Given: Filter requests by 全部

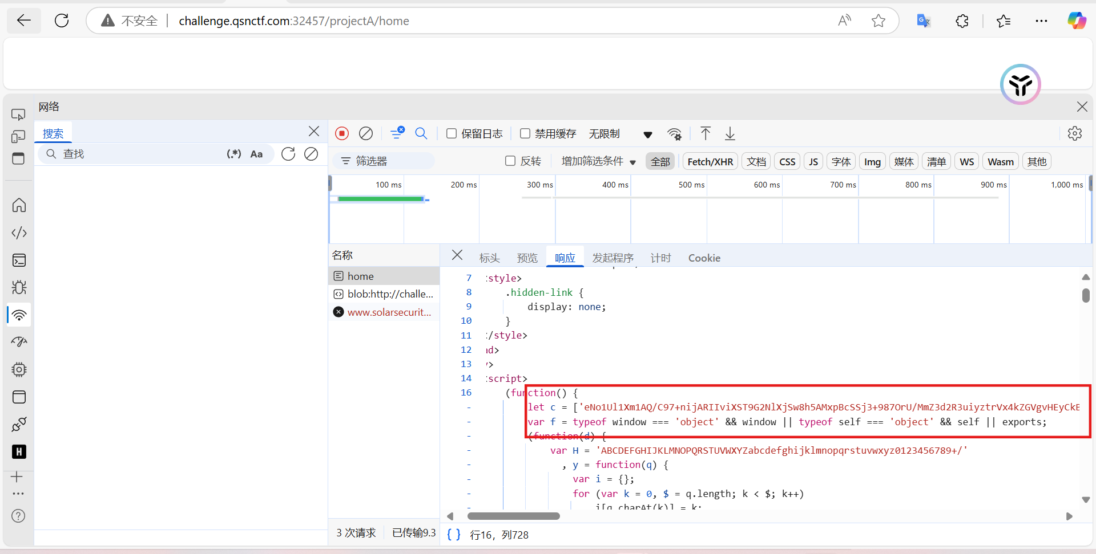Looking at the screenshot, I should tap(660, 161).
